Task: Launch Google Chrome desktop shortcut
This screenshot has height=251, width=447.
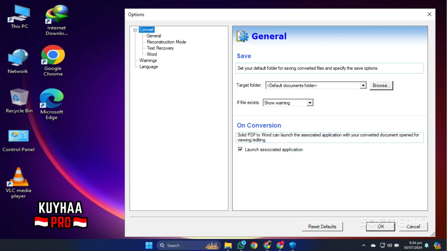Action: (x=53, y=61)
